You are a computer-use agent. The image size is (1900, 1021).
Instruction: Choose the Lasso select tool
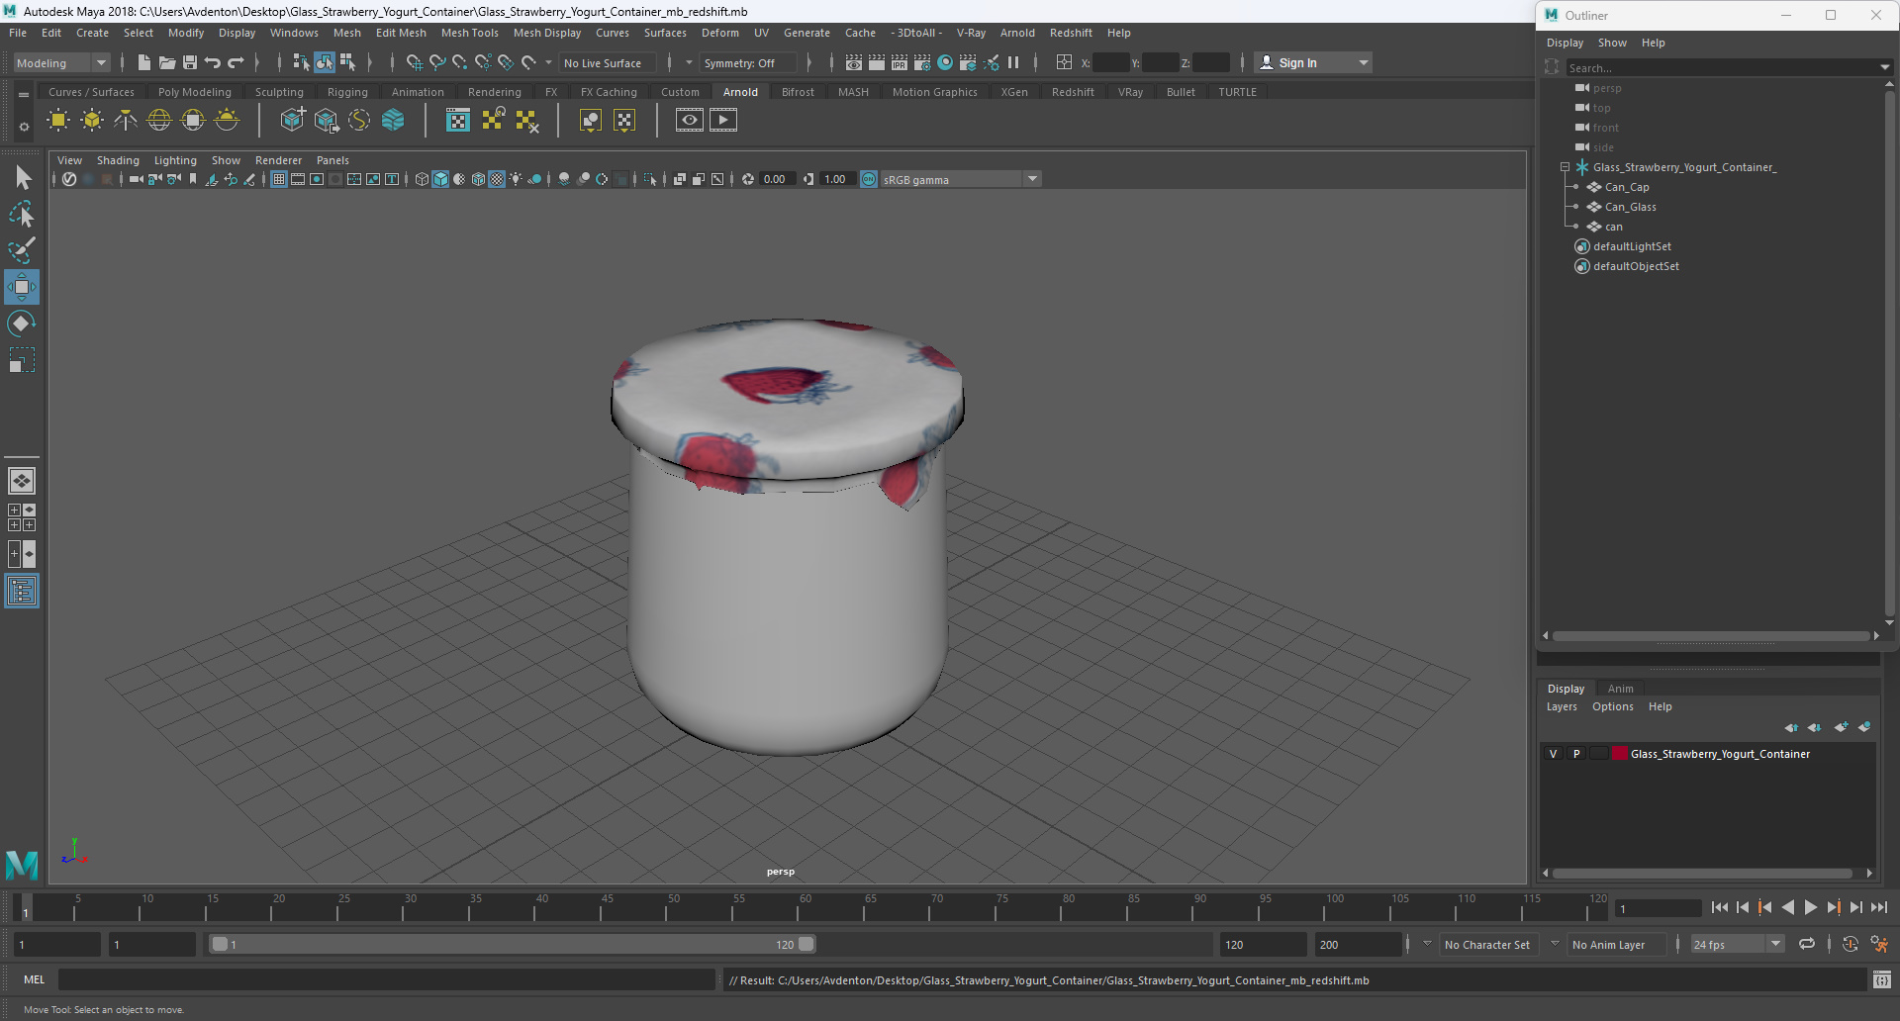coord(22,214)
